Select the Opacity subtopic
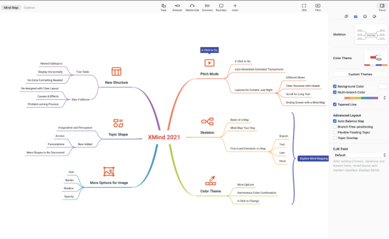 point(69,196)
